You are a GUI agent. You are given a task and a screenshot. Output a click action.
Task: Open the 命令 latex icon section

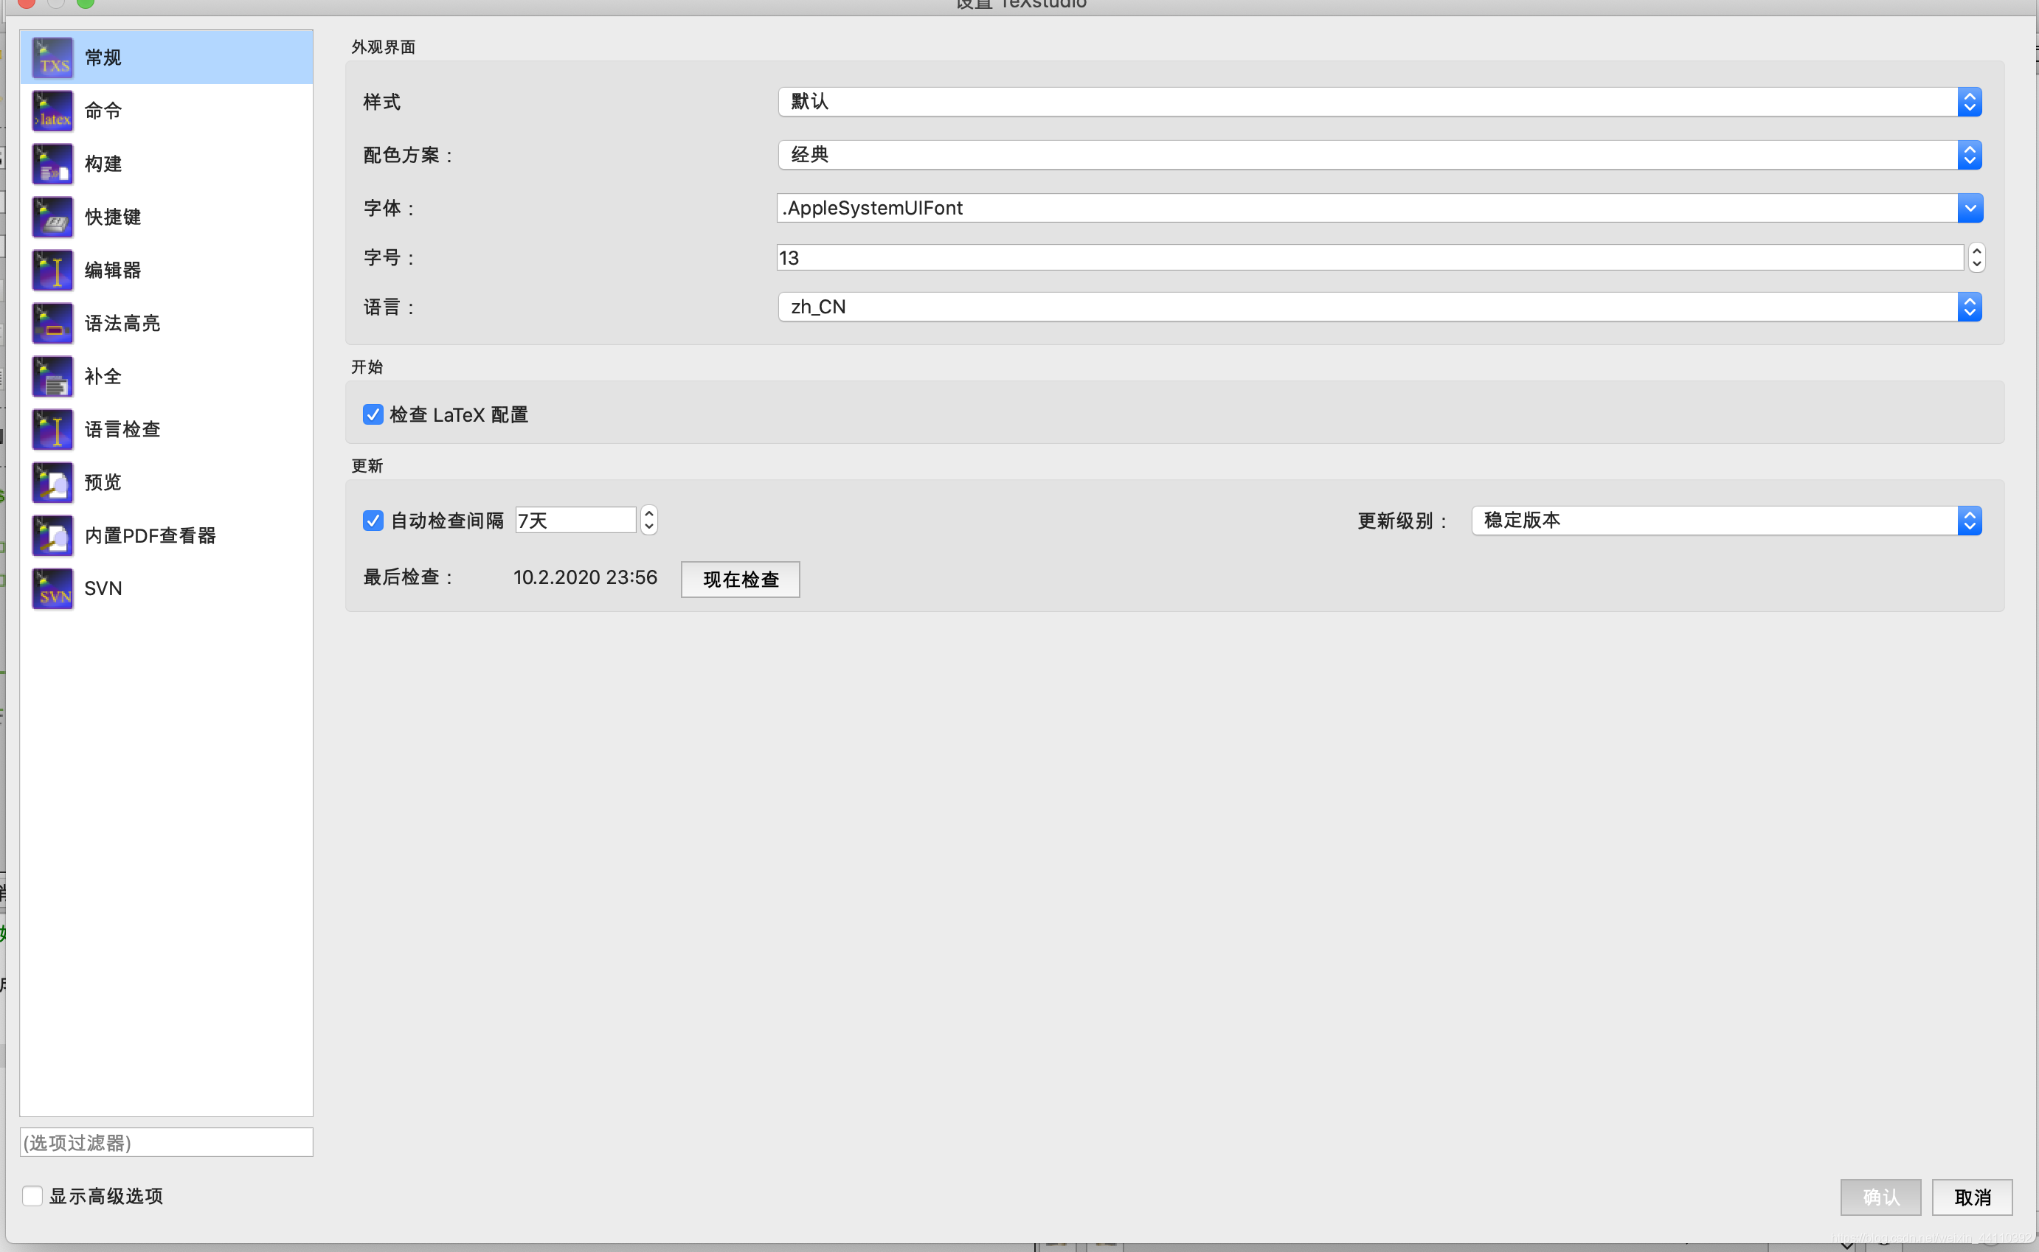(52, 111)
